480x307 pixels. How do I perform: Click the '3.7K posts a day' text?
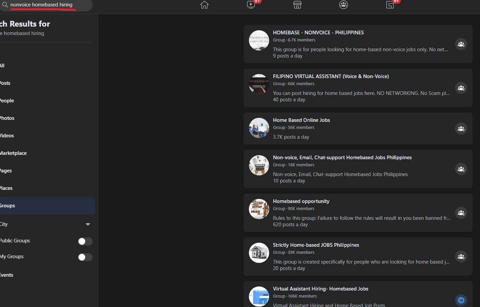click(291, 137)
